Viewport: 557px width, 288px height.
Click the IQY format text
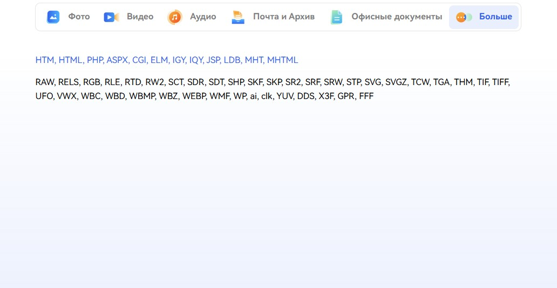[196, 60]
